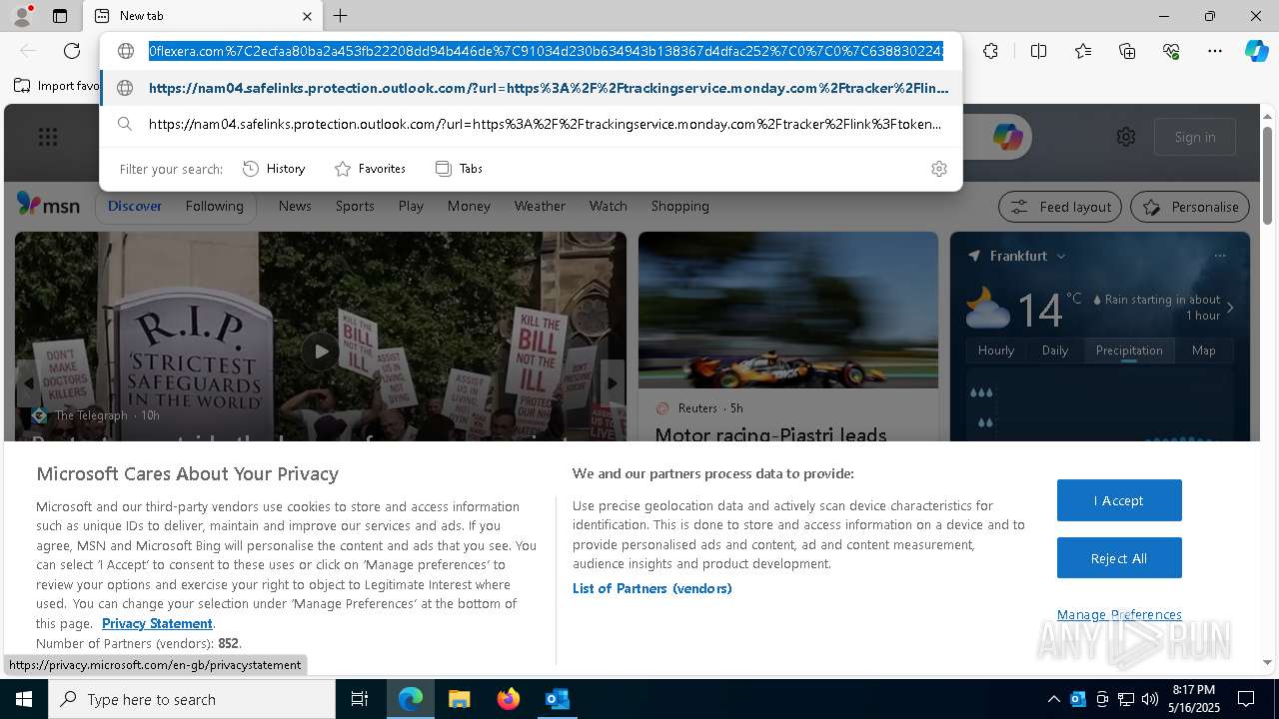Image resolution: width=1279 pixels, height=719 pixels.
Task: Open Task View on taskbar
Action: [360, 699]
